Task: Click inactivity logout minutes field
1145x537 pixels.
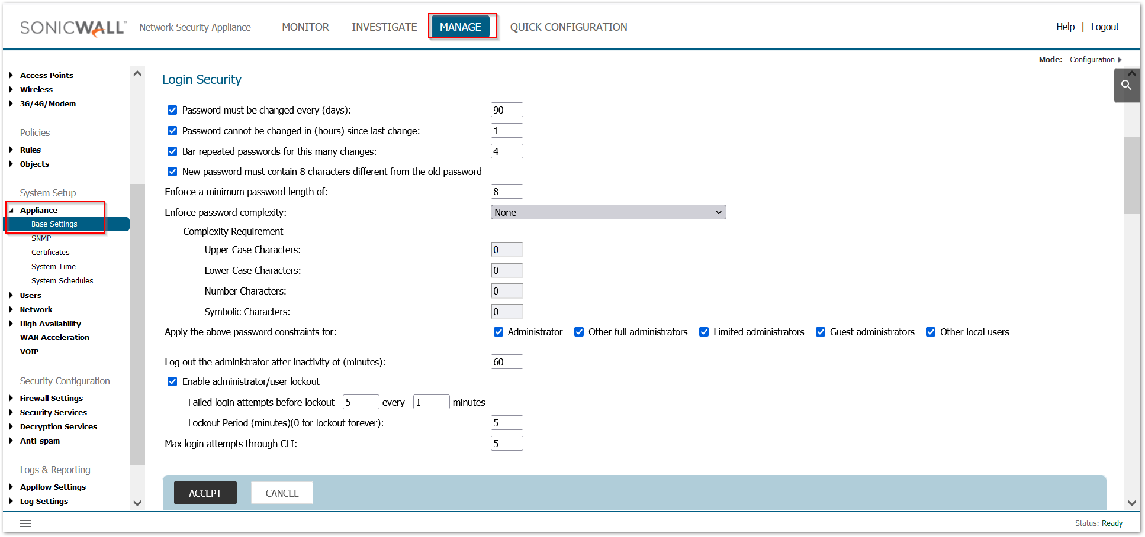Action: click(507, 362)
